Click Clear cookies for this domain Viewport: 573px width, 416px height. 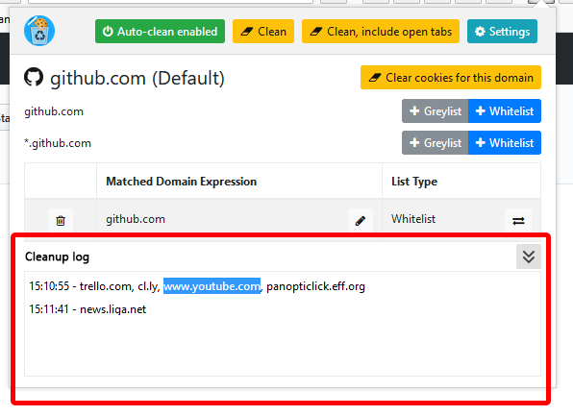click(x=451, y=78)
